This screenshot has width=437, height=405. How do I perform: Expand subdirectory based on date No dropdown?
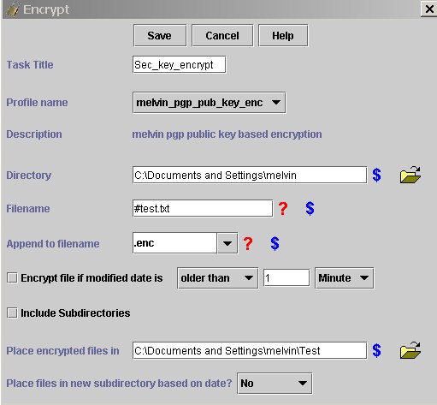point(275,384)
